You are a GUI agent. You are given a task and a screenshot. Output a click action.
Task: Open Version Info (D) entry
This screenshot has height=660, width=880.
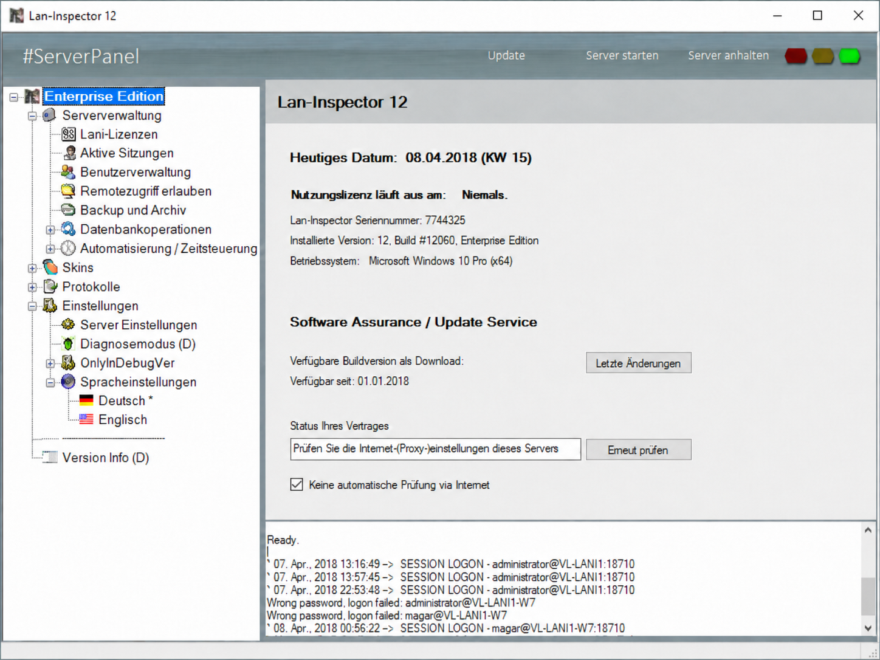point(106,458)
